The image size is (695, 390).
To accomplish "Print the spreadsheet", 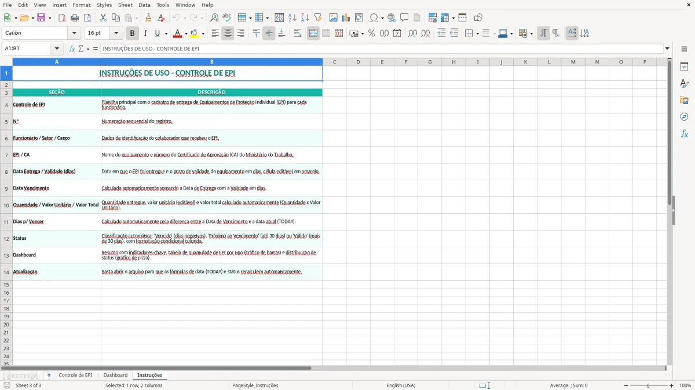I will [75, 18].
